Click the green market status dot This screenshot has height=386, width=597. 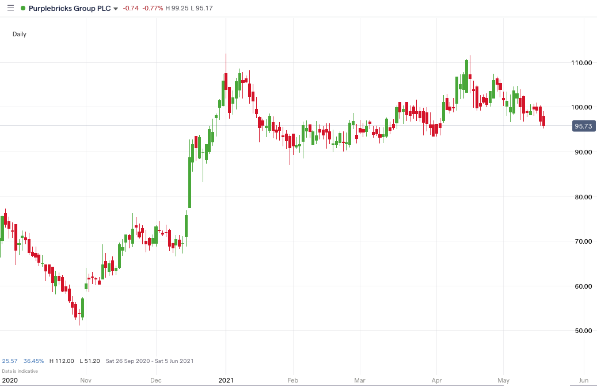tap(22, 8)
